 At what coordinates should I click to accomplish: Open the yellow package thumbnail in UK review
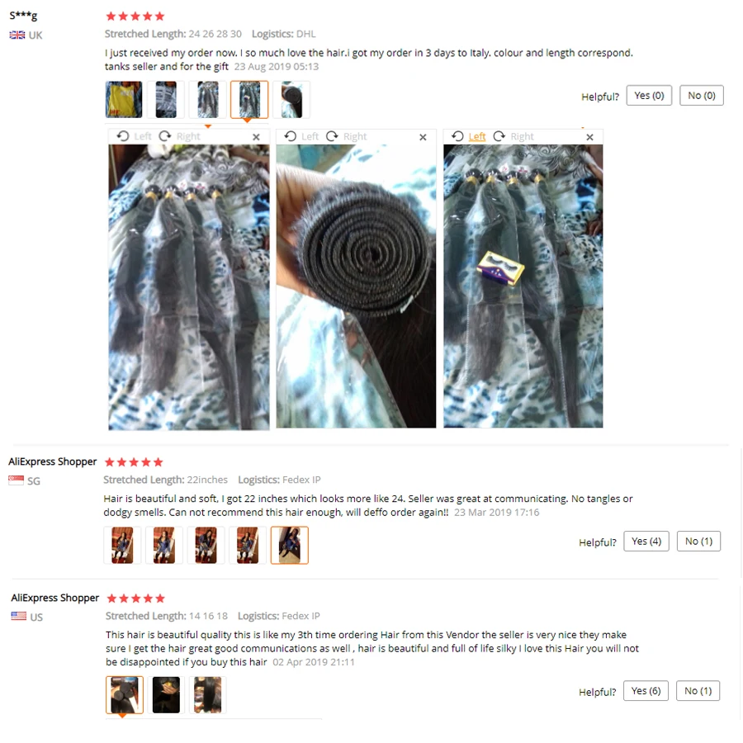[124, 100]
